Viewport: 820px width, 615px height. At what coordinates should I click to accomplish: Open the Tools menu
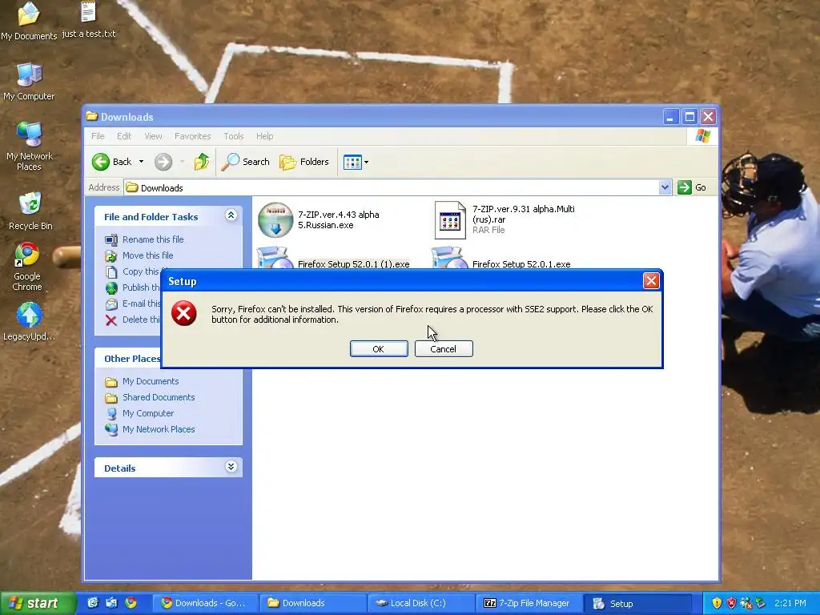coord(234,136)
